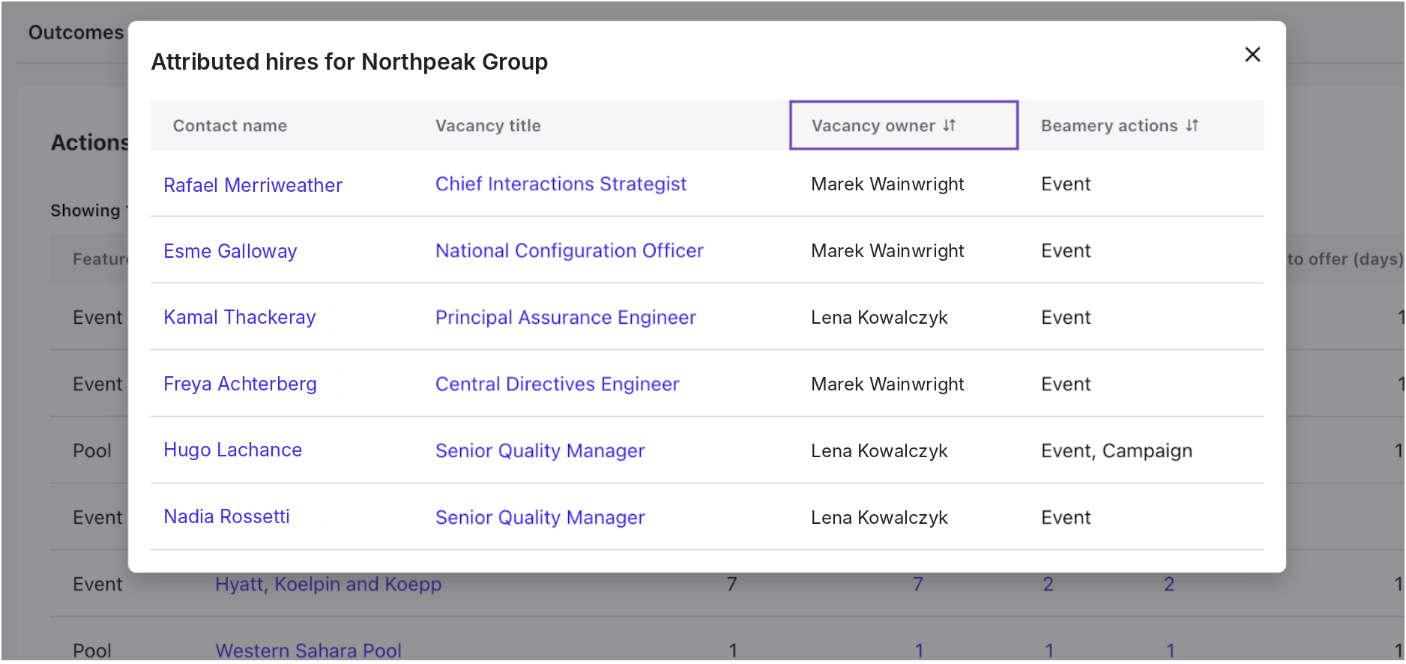
Task: Open Nadia Rossetti contact
Action: tap(226, 516)
